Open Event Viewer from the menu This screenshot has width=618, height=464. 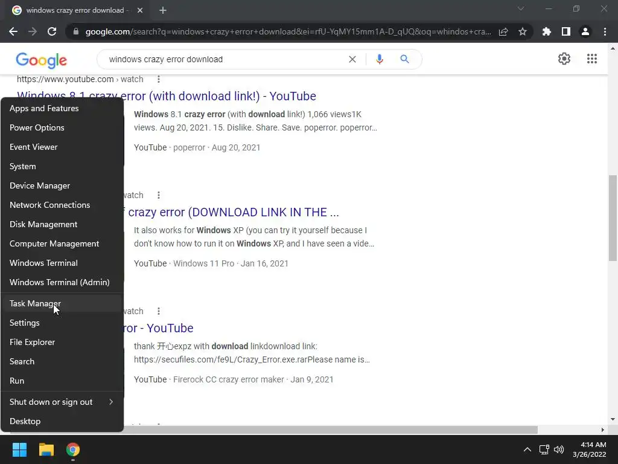[x=62, y=147]
